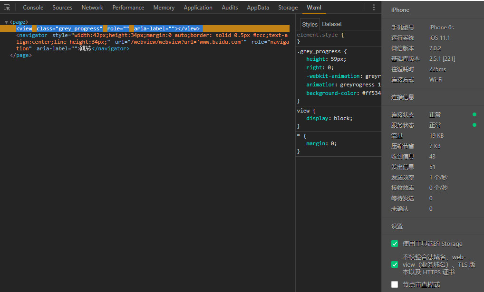The width and height of the screenshot is (484, 292).
Task: Click the element inspector picker icon
Action: tap(7, 8)
